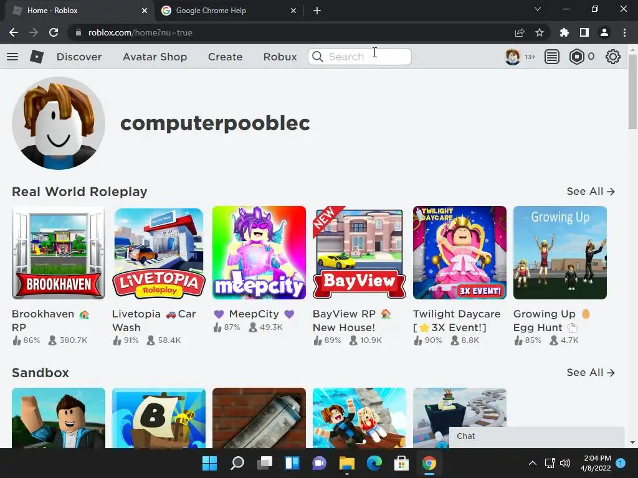Close the Home - Roblox tab

coord(145,11)
